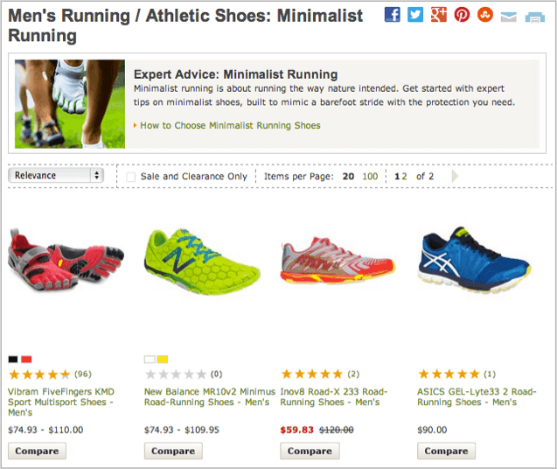Share via the StumbleUpon icon
Screen dimensions: 557x469
[x=485, y=15]
